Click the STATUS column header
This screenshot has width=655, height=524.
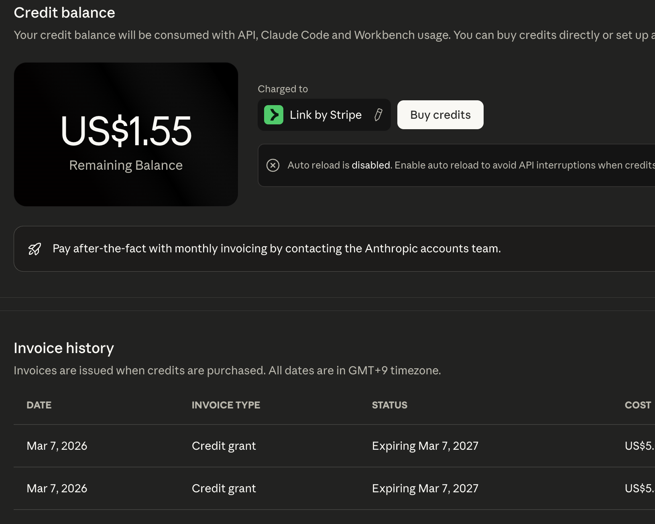(389, 405)
